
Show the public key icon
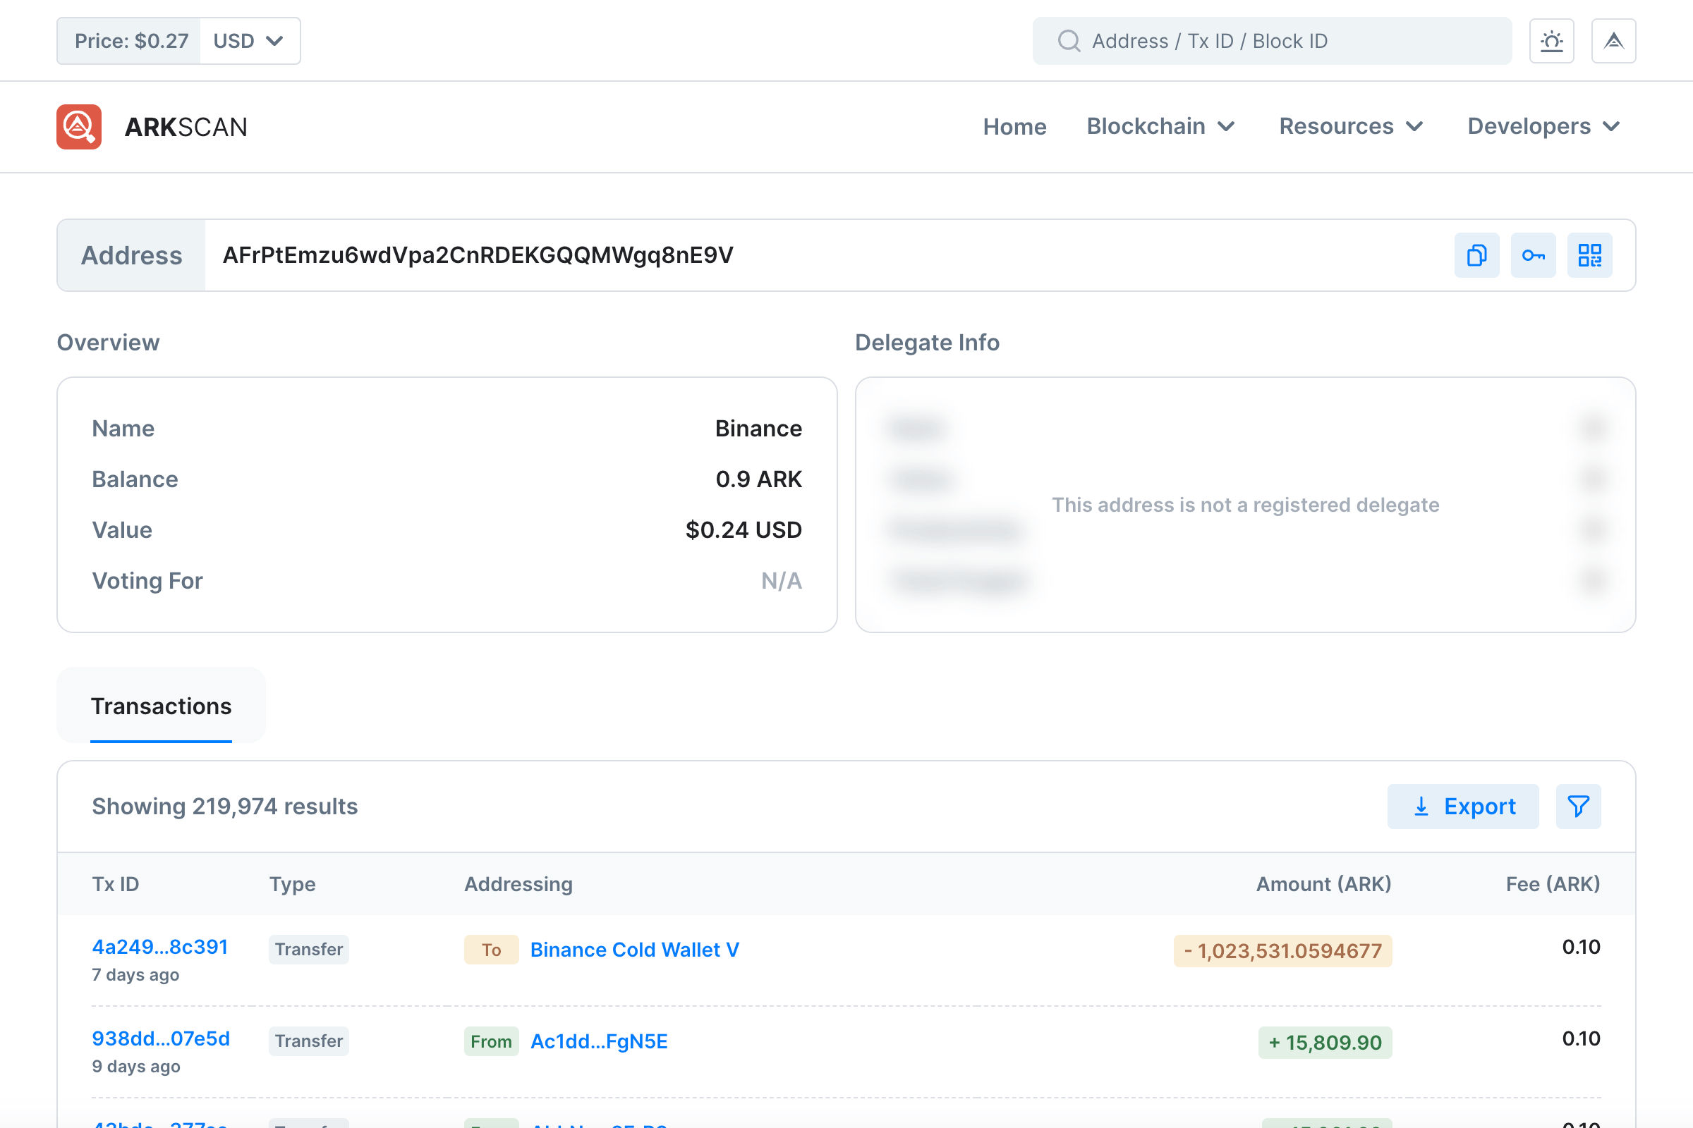click(x=1532, y=255)
